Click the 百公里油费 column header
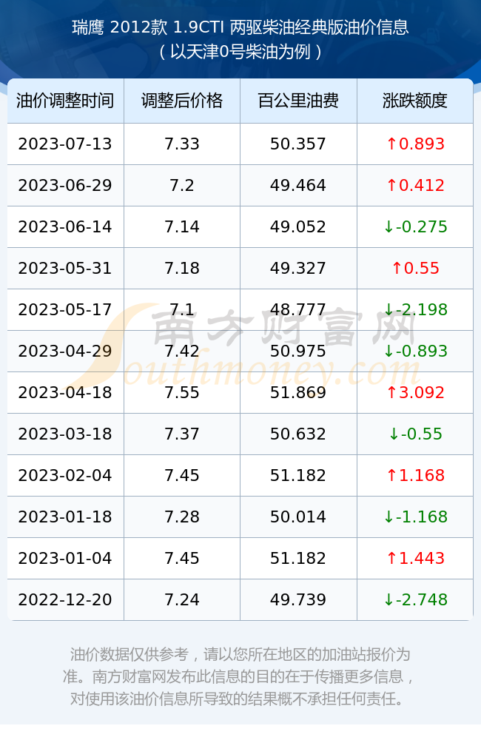This screenshot has height=740, width=481. click(x=298, y=101)
